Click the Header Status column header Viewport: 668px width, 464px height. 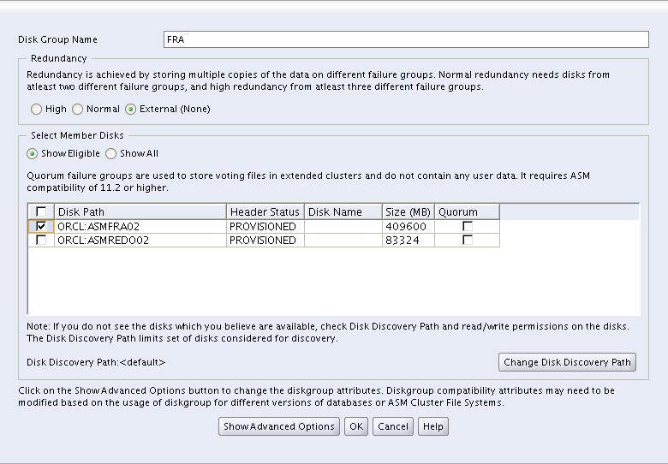tap(265, 212)
